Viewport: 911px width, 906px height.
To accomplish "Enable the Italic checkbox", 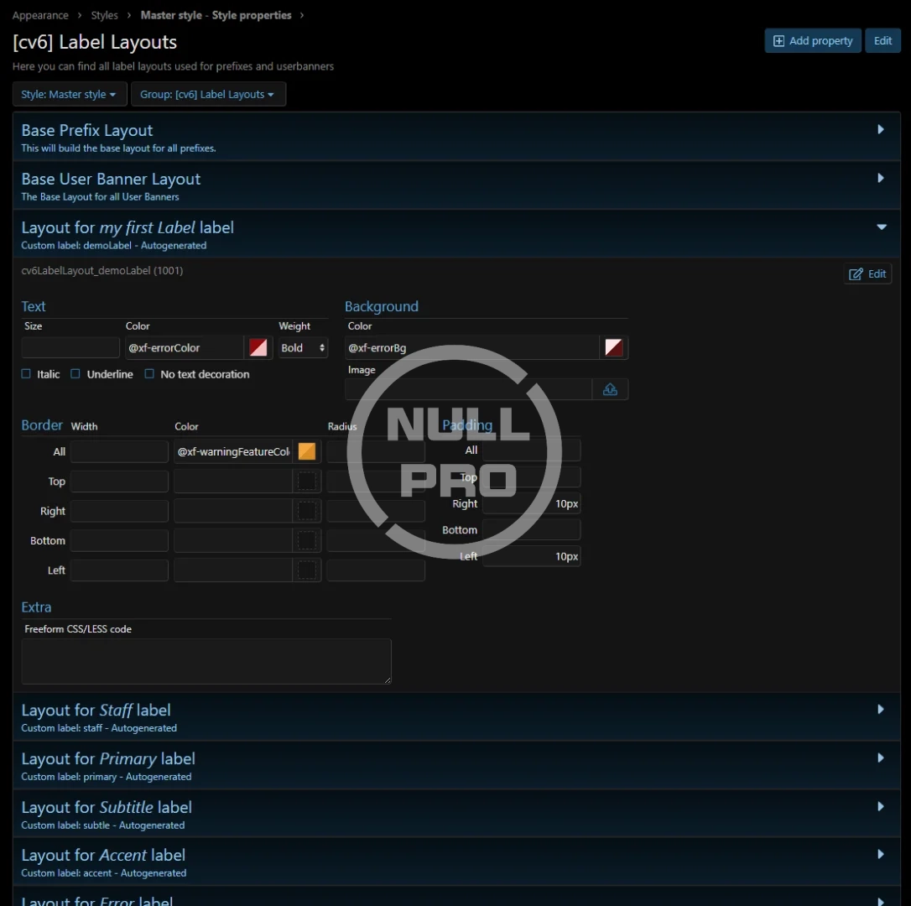I will 26,374.
